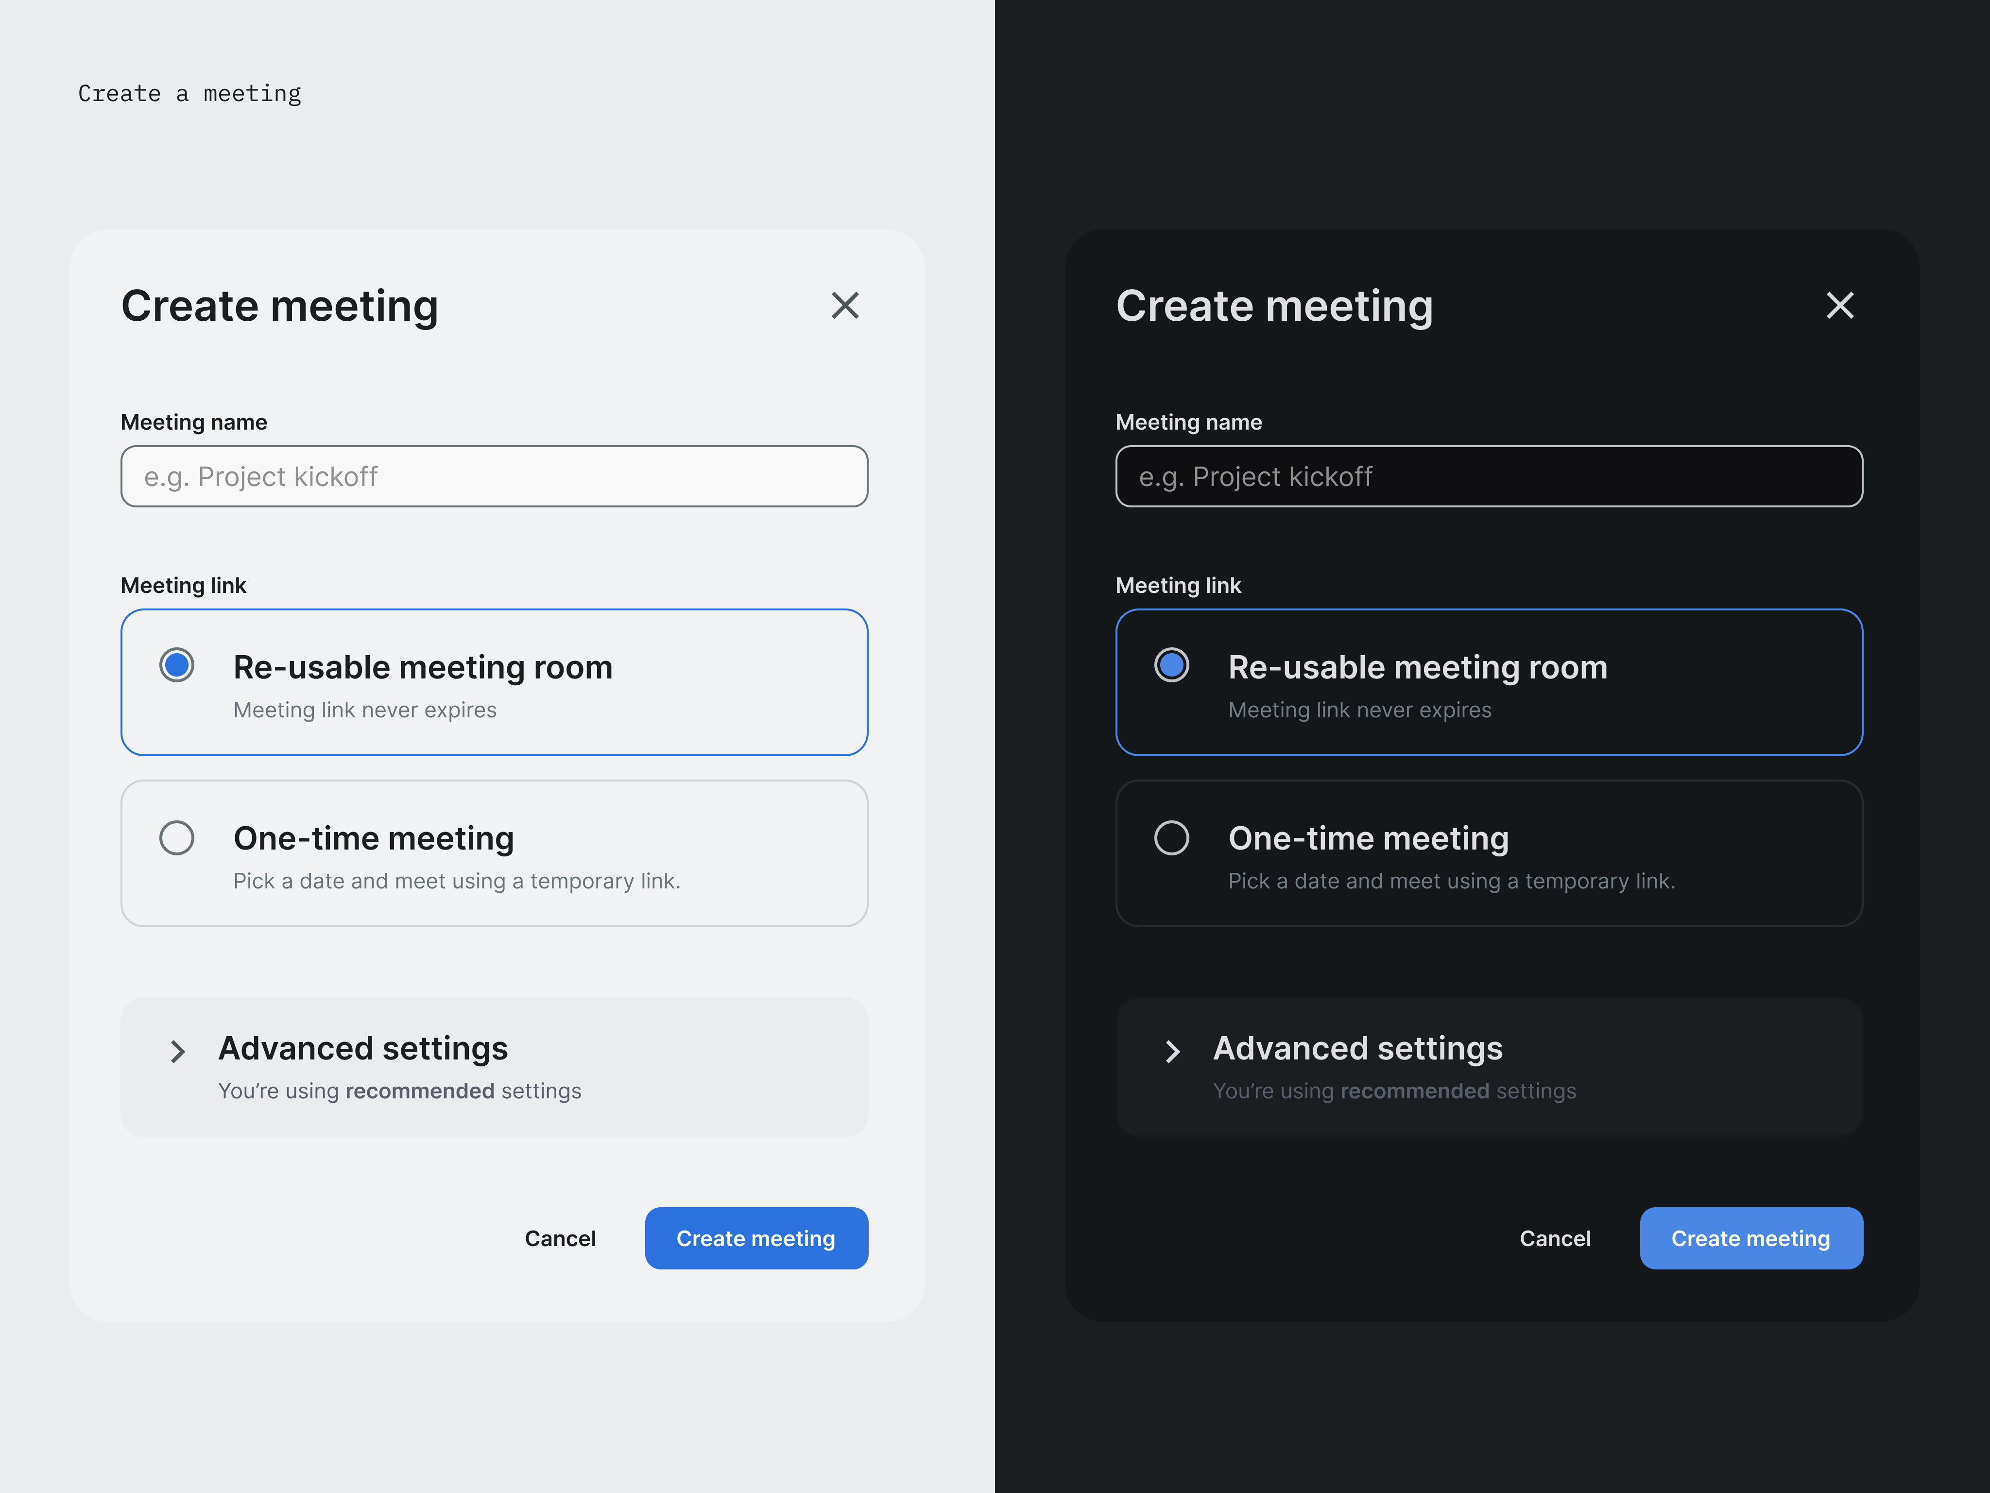Viewport: 1990px width, 1493px height.
Task: Expand Advanced settings in the dark dialog
Action: (x=1489, y=1066)
